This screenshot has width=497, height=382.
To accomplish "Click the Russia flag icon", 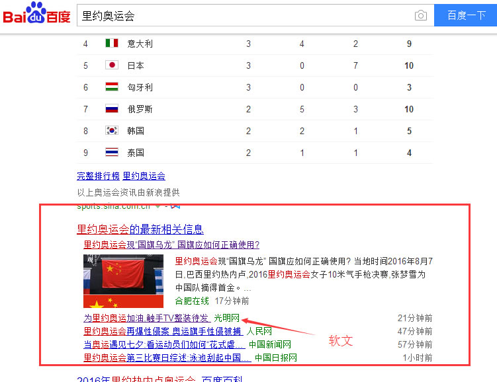I will pos(112,108).
